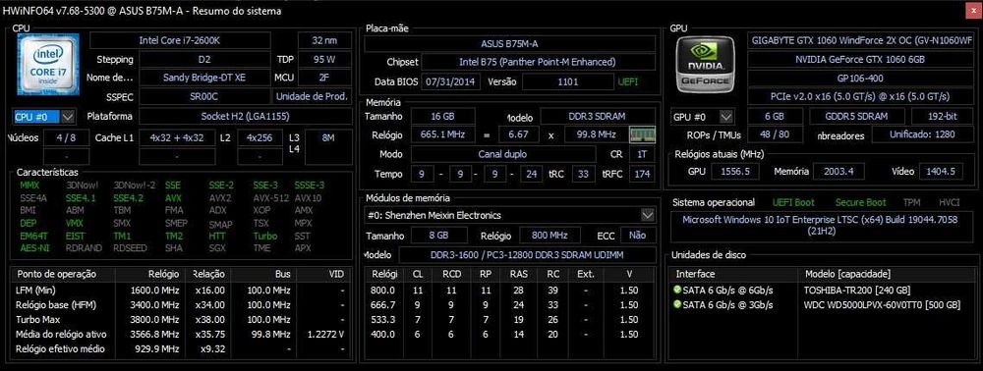Viewport: 983px width, 371px height.
Task: Click the Secure Boot indicator
Action: pyautogui.click(x=861, y=203)
